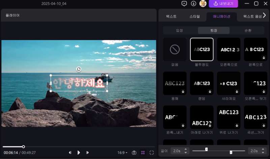Take a snapshot with camera icon
270x159 pixels.
[x=134, y=153]
